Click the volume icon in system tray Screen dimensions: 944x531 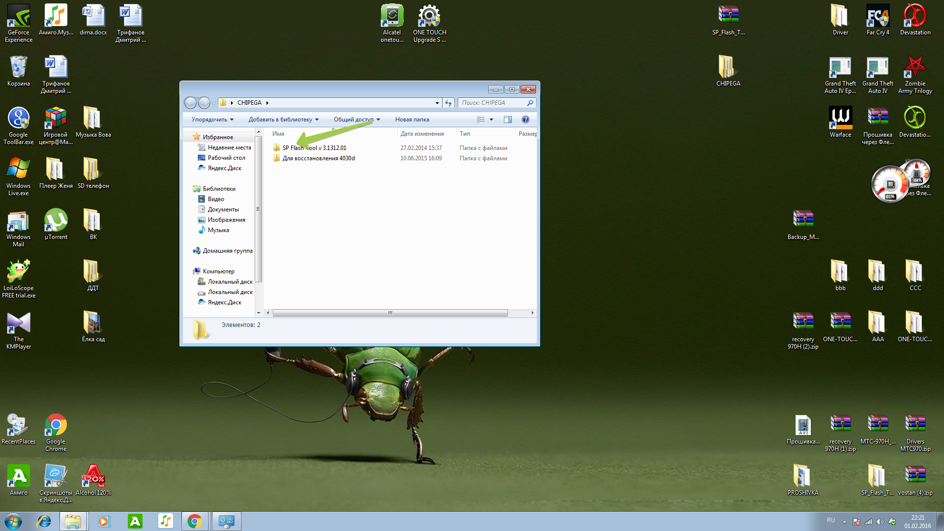880,522
